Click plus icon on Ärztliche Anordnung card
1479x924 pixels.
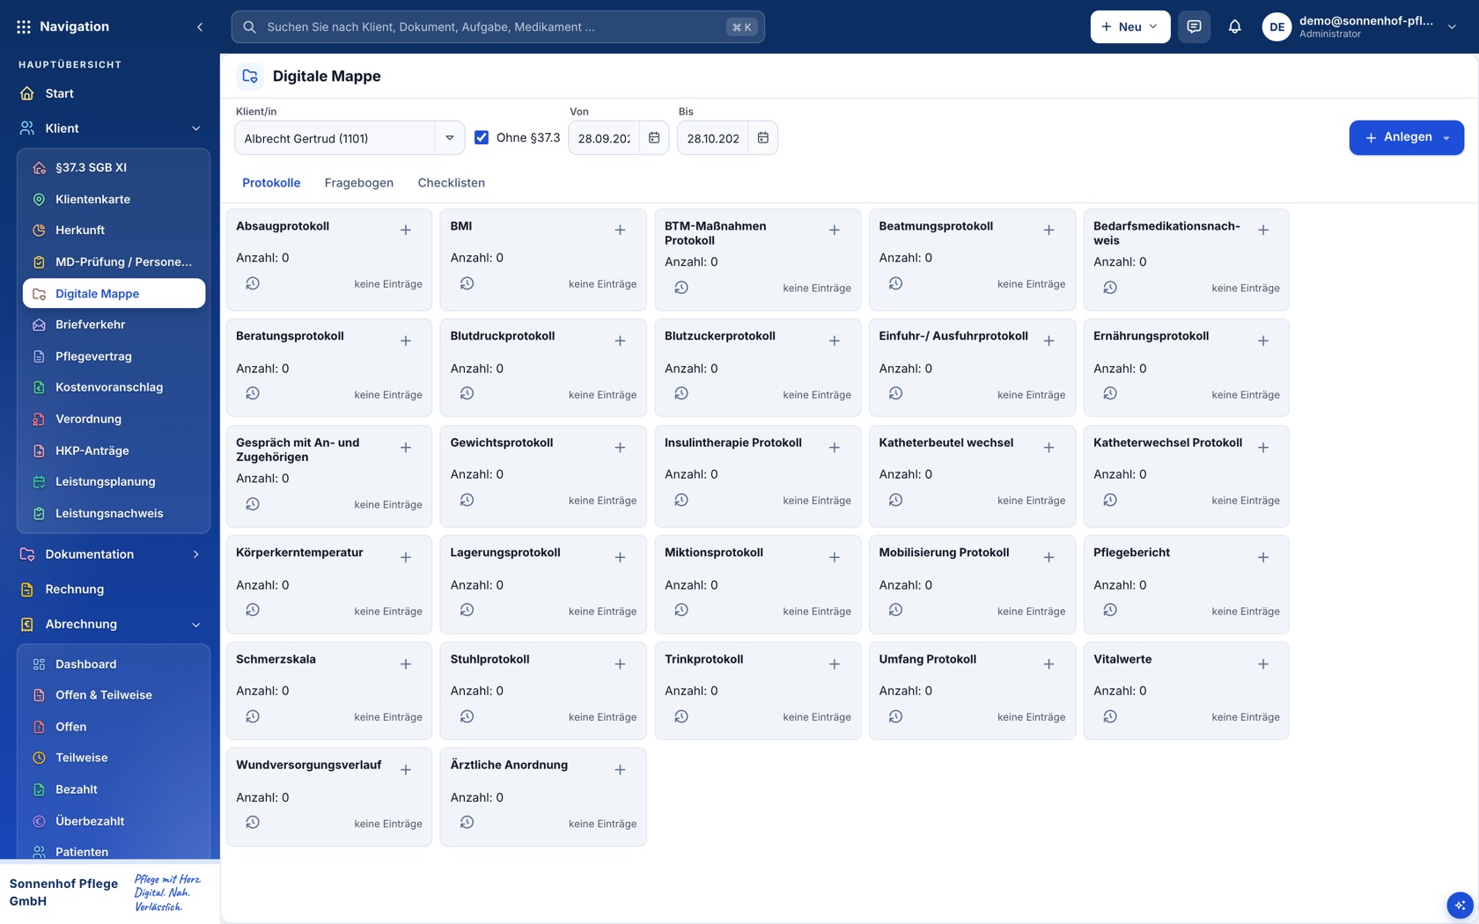[x=620, y=770]
